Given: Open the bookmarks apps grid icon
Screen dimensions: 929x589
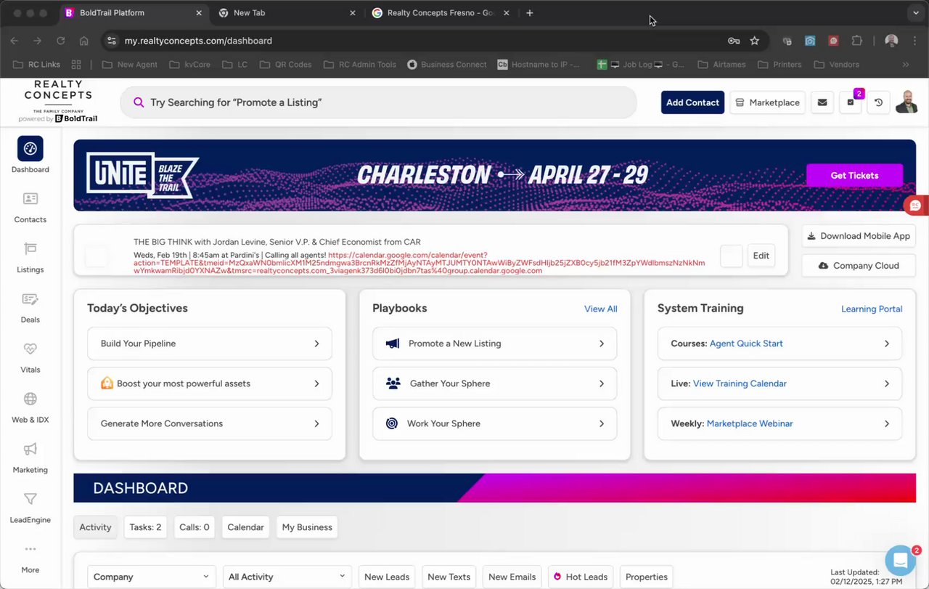Looking at the screenshot, I should (76, 65).
